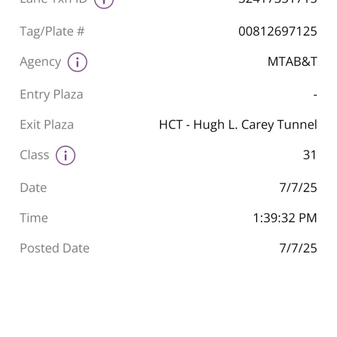Click the Class label text
Screen dimensions: 337x337
click(35, 155)
